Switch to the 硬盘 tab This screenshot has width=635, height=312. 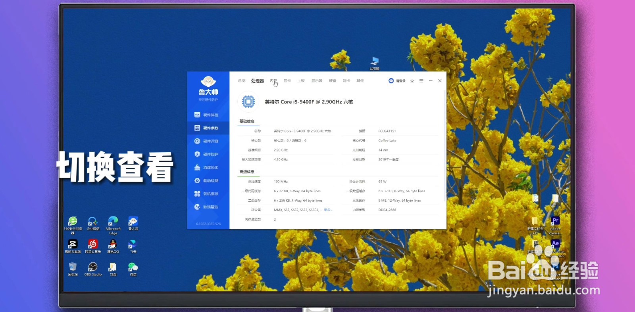click(x=333, y=81)
